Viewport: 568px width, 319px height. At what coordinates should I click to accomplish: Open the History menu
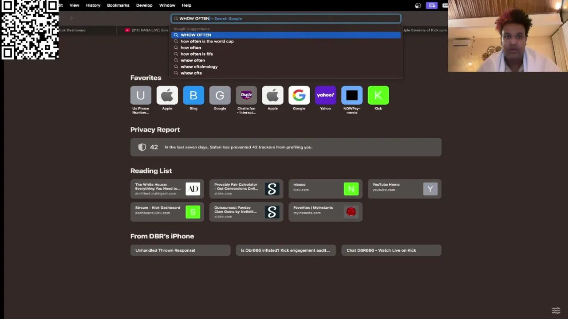[93, 5]
